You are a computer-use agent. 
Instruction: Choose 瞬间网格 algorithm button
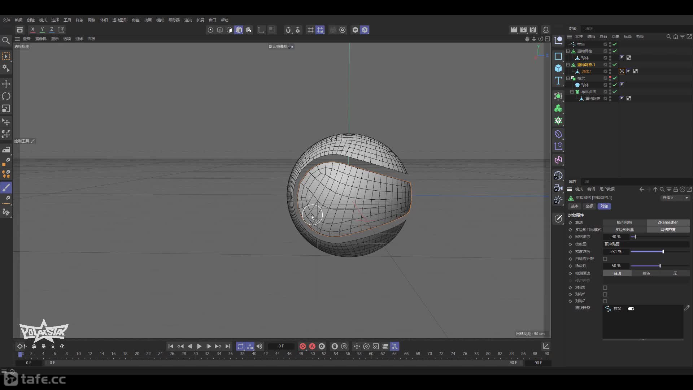coord(624,222)
